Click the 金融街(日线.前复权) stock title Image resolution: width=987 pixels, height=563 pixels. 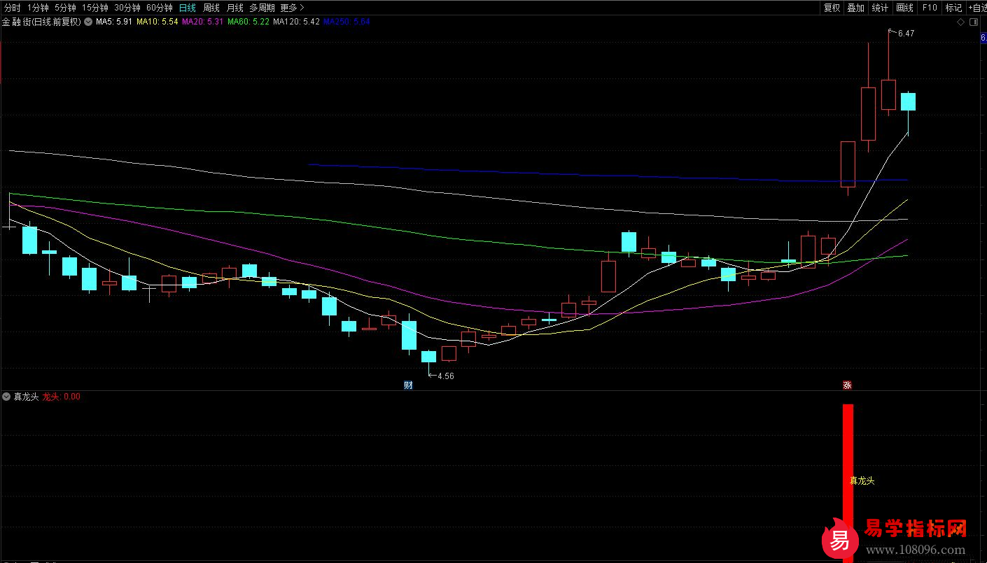(x=41, y=22)
